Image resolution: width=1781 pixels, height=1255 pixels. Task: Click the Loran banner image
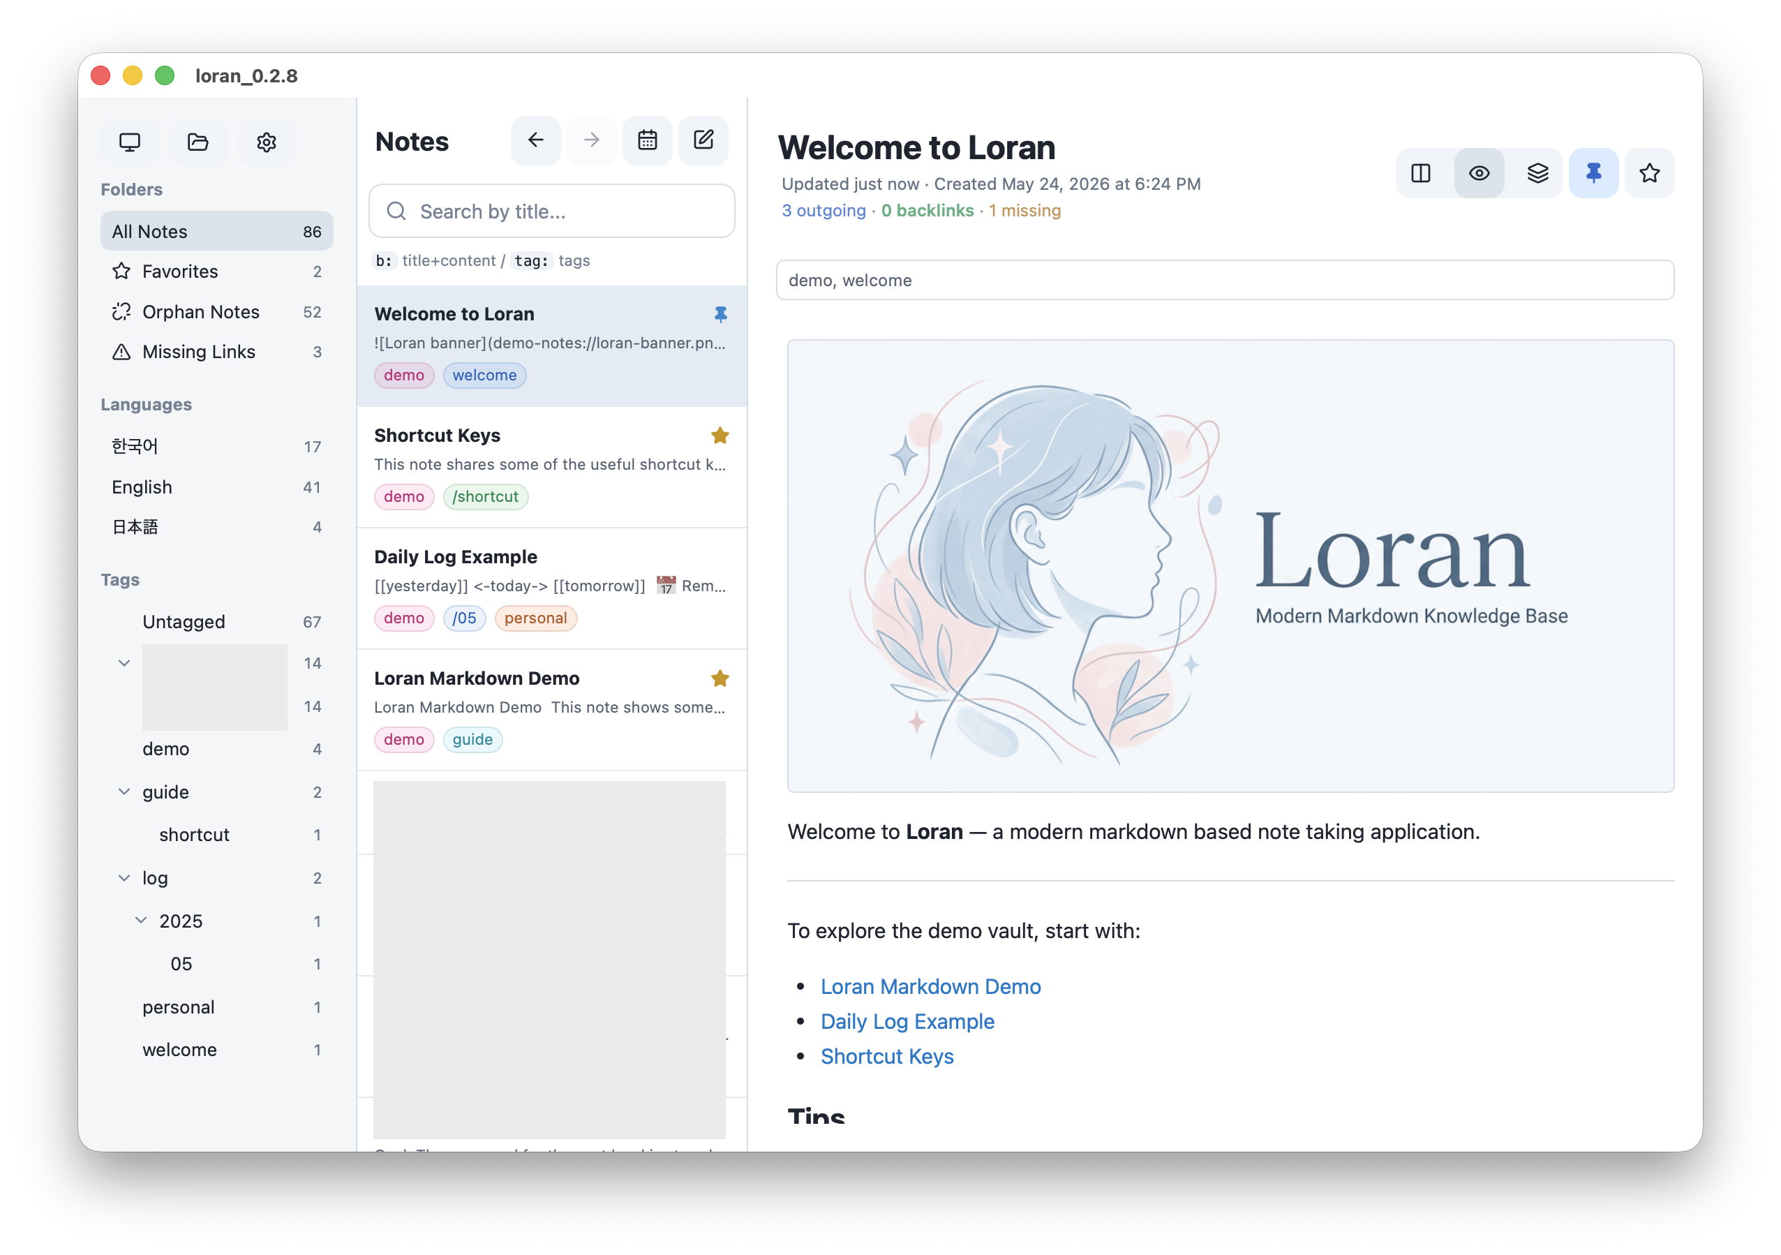point(1230,566)
